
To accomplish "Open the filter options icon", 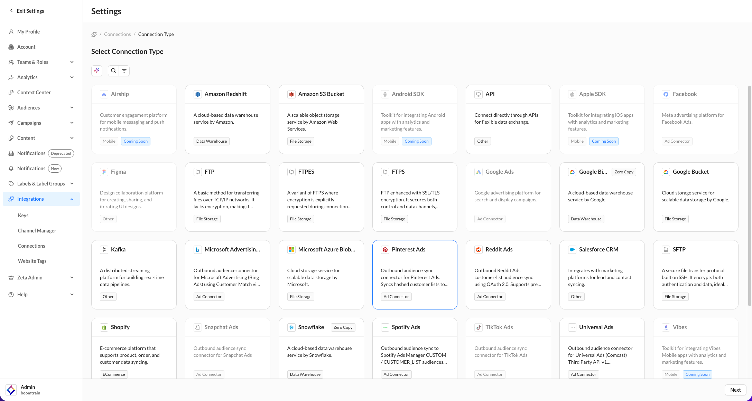I will point(124,70).
